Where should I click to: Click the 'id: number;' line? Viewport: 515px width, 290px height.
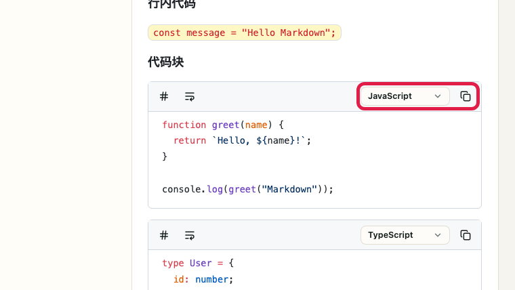pyautogui.click(x=203, y=279)
